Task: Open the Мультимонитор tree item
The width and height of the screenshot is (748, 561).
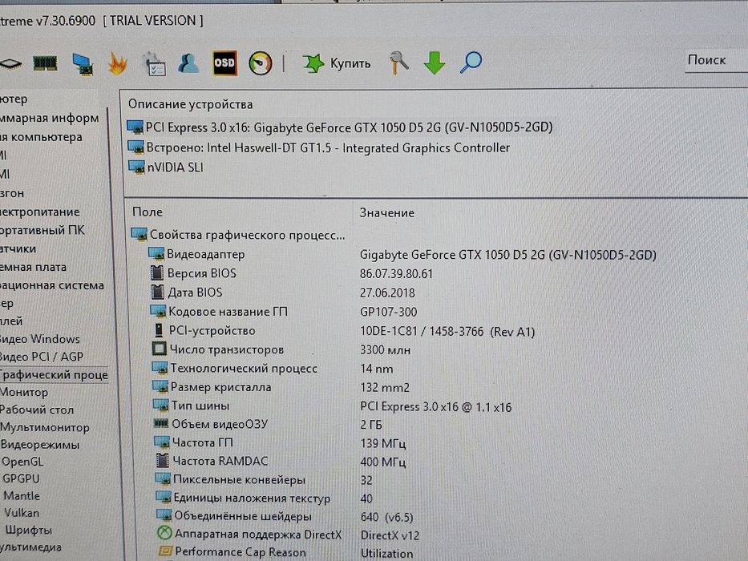Action: [45, 427]
